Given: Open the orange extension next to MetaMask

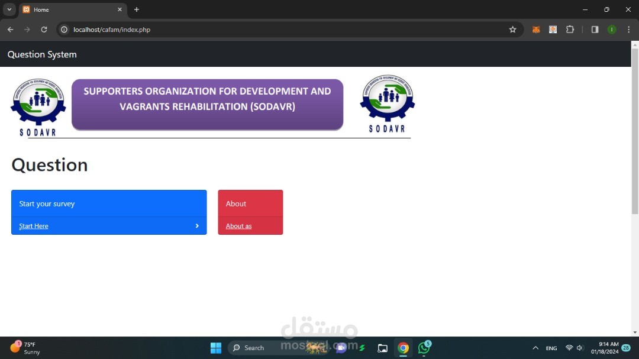Looking at the screenshot, I should (x=553, y=30).
